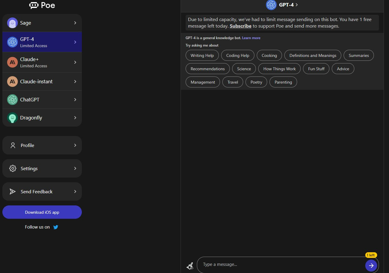Open GPT-4 header title chevron
The width and height of the screenshot is (389, 273).
click(297, 5)
